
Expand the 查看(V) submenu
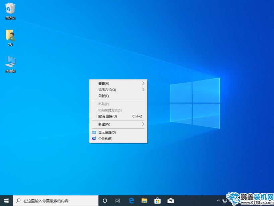[x=118, y=84]
